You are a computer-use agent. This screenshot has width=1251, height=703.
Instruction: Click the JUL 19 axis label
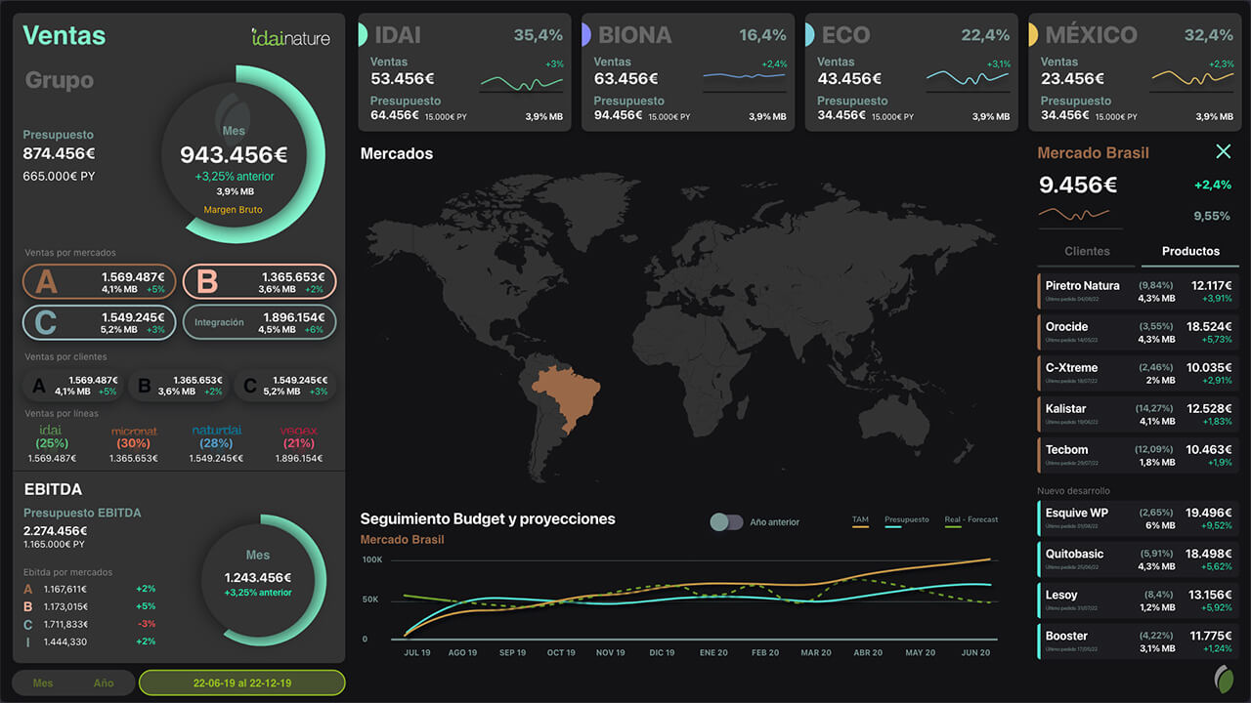[416, 653]
